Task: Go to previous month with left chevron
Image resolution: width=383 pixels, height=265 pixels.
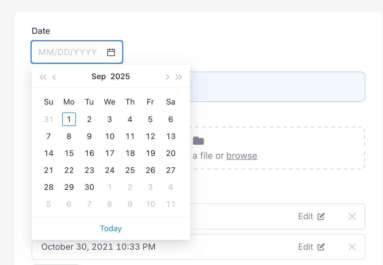Action: [x=54, y=77]
